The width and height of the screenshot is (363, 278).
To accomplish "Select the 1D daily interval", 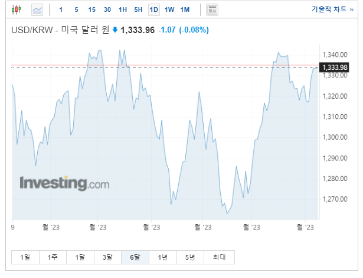I will click(x=154, y=9).
